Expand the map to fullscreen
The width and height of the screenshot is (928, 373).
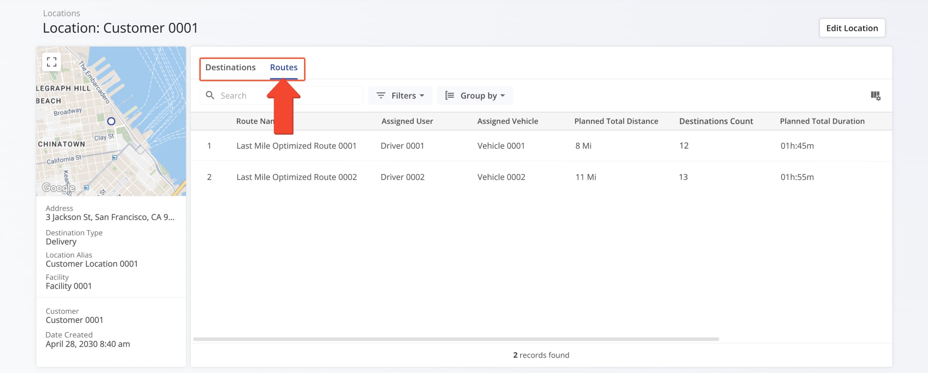pyautogui.click(x=52, y=62)
